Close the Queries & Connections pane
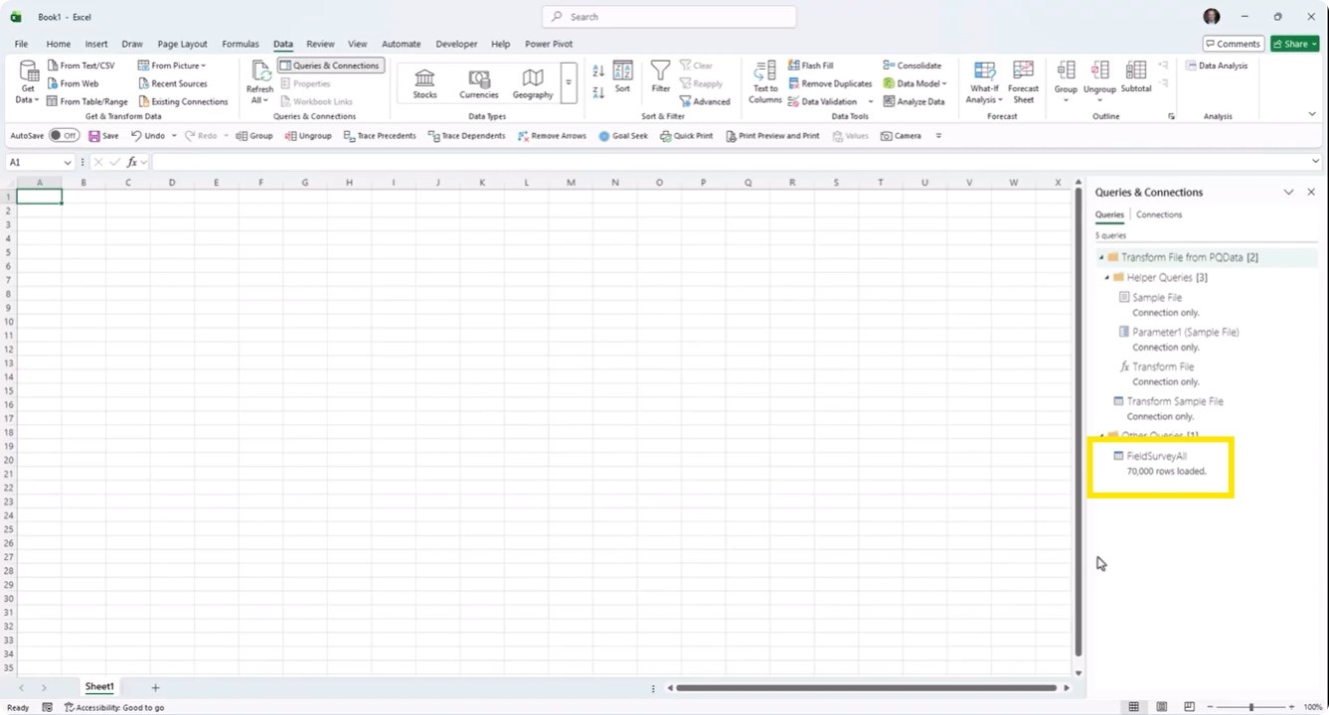The image size is (1329, 715). pyautogui.click(x=1311, y=192)
